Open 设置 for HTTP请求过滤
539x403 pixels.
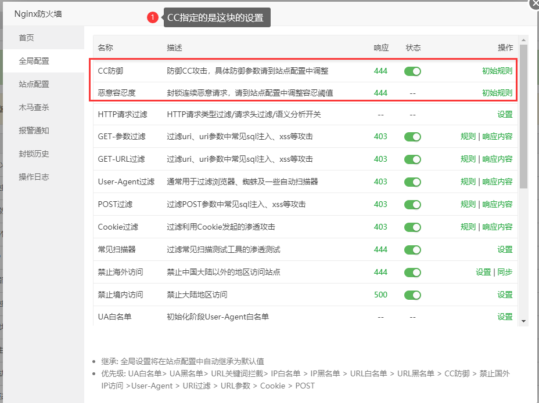point(505,114)
